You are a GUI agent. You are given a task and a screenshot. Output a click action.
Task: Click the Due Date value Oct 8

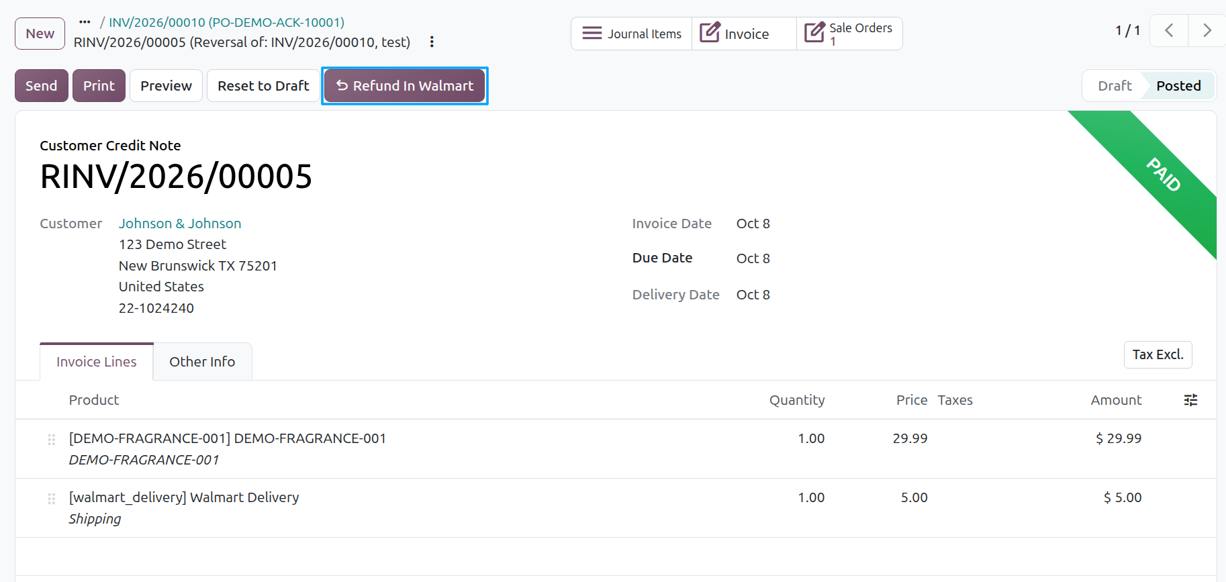coord(753,258)
